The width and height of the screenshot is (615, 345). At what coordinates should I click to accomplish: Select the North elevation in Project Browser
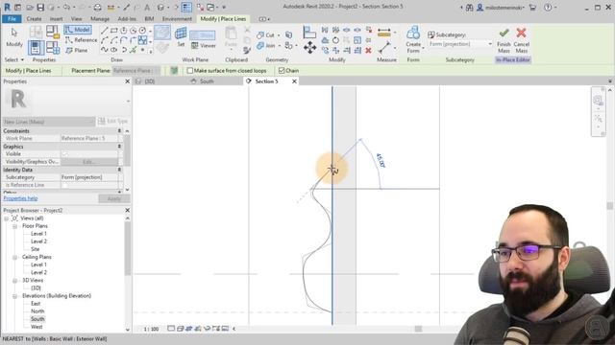[37, 311]
